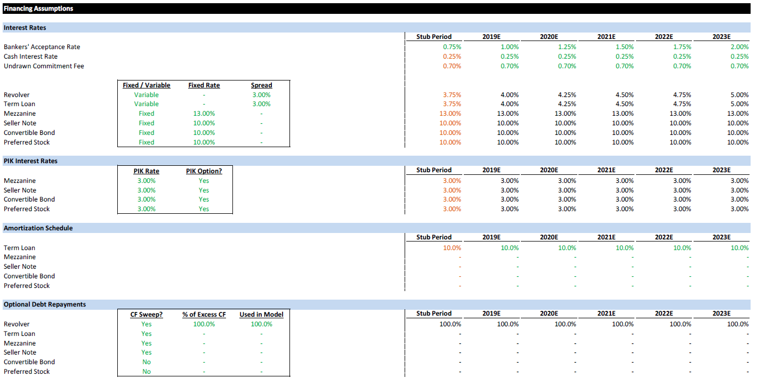Viewport: 757px width, 386px height.
Task: Toggle the Mezzanine PIK Option Yes cell
Action: [x=204, y=180]
